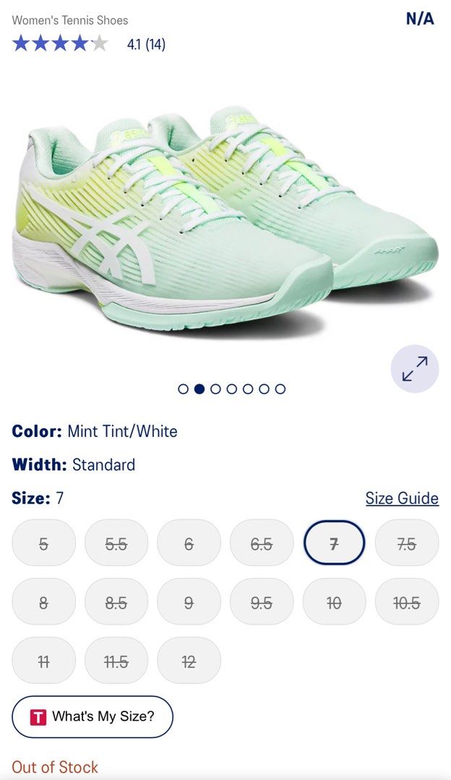Click the red T size finder icon

click(38, 717)
